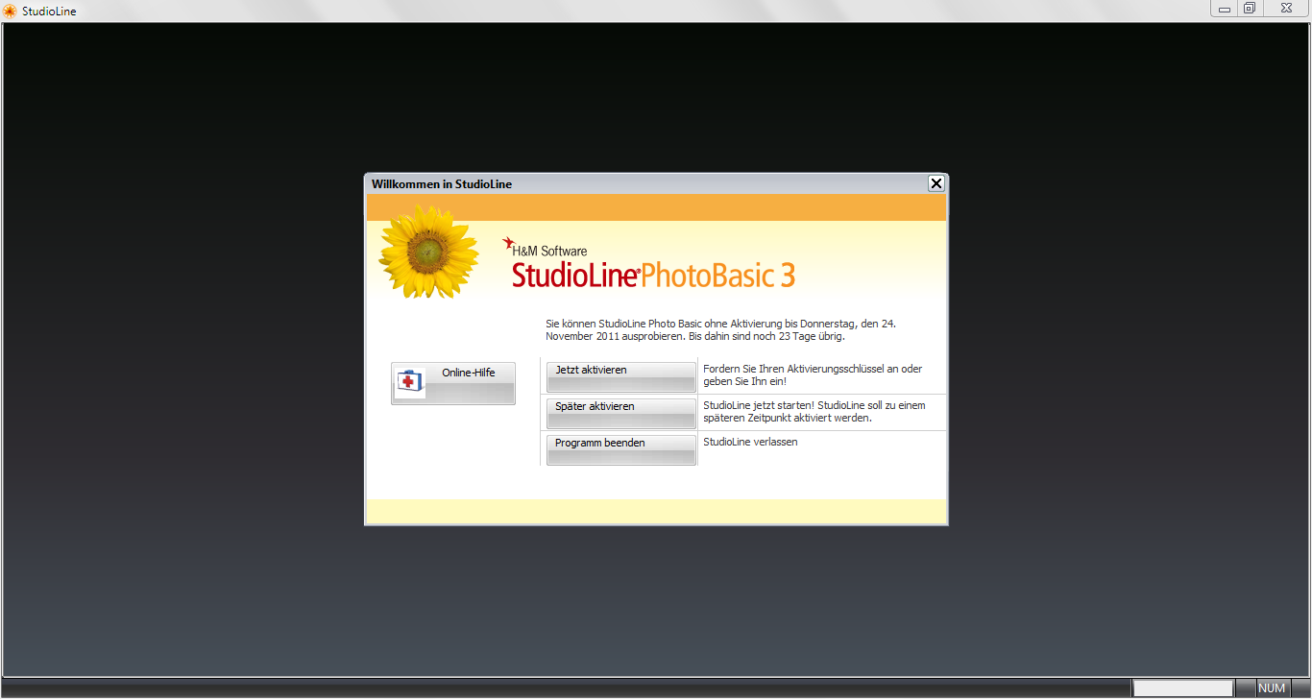This screenshot has width=1312, height=699.
Task: Close the Willkommen in StudioLine dialog
Action: click(935, 183)
